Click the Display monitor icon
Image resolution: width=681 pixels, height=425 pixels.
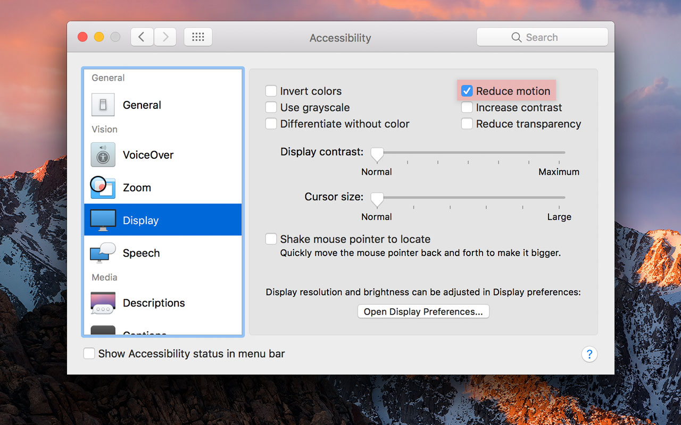click(103, 220)
